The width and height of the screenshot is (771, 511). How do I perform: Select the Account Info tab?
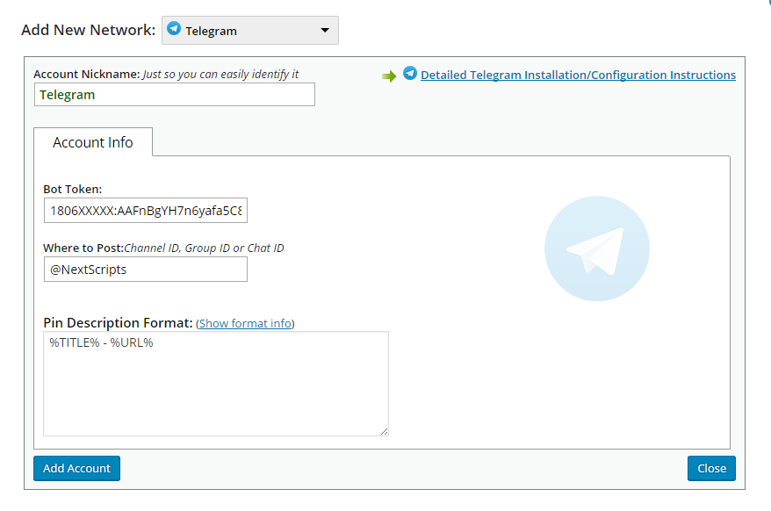[x=93, y=142]
